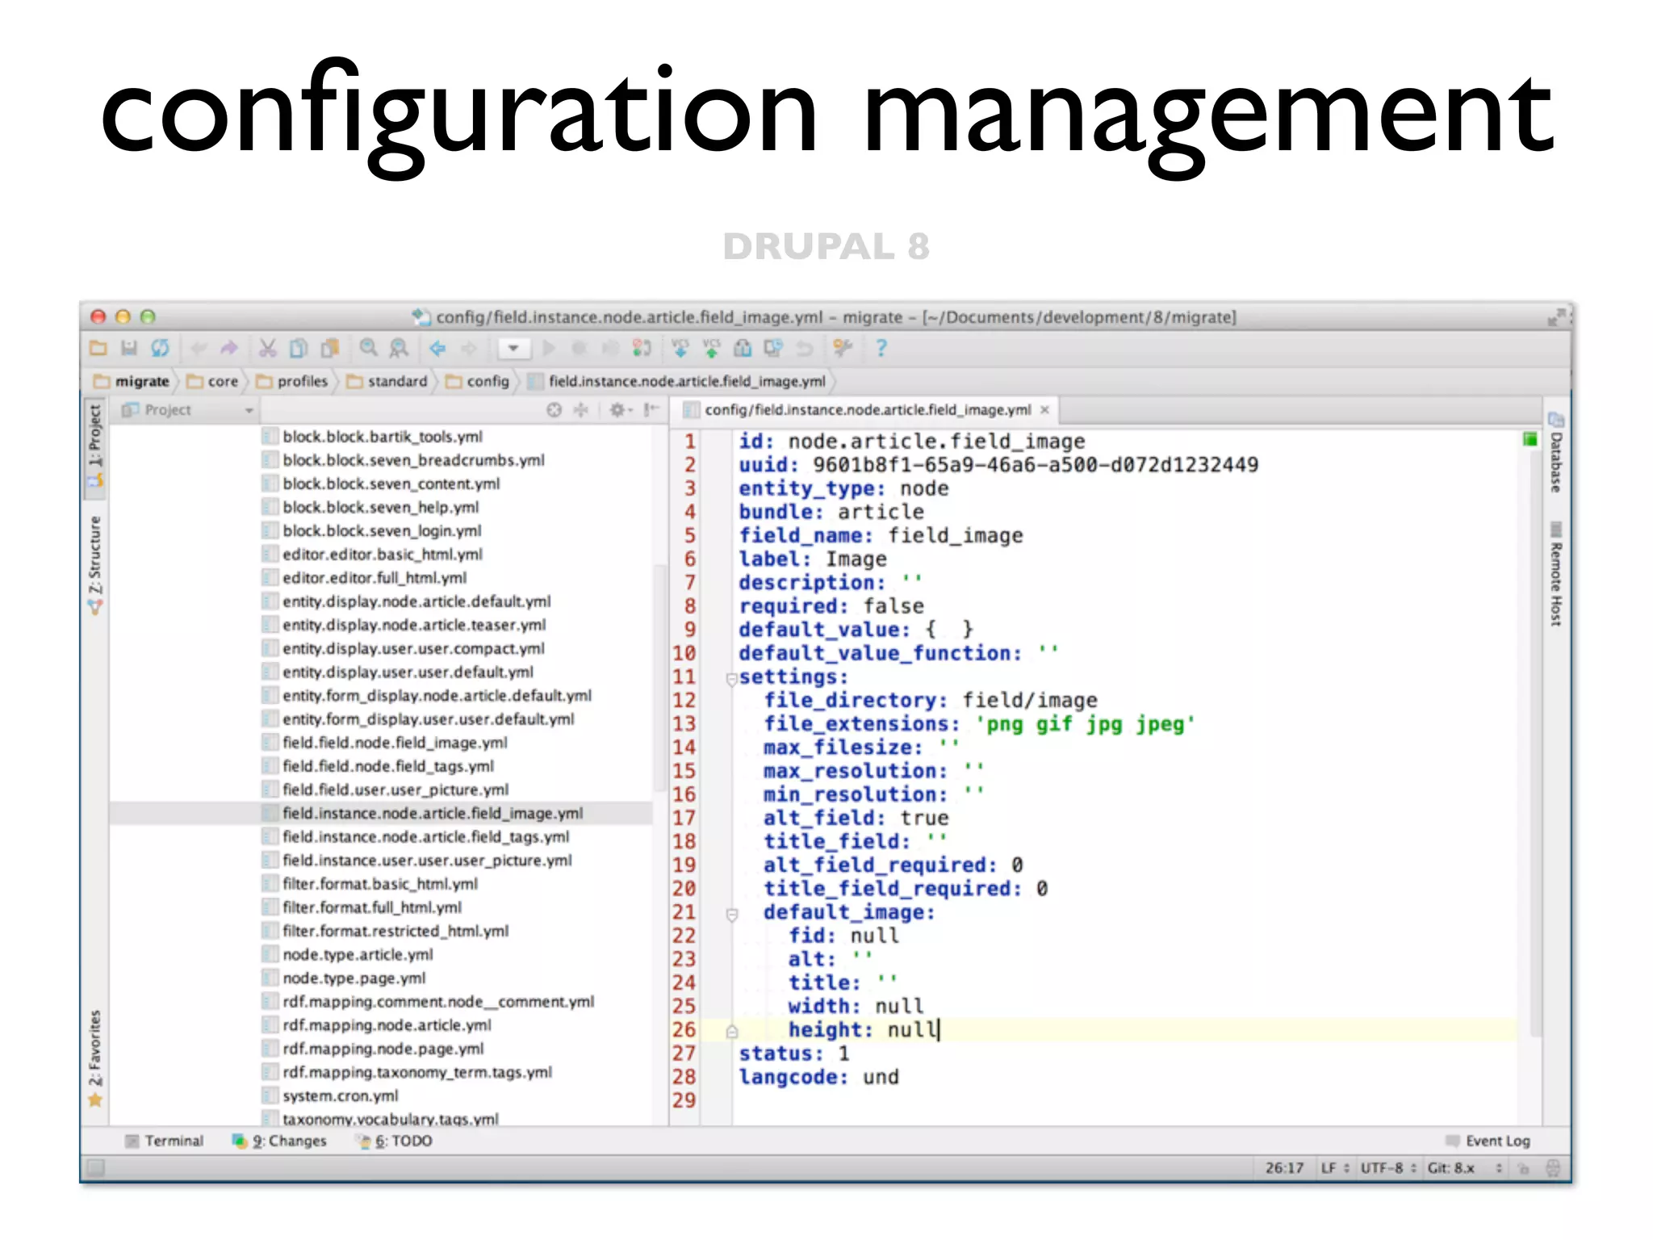Collapse the default_image fold marker
The width and height of the screenshot is (1653, 1240).
pos(732,915)
